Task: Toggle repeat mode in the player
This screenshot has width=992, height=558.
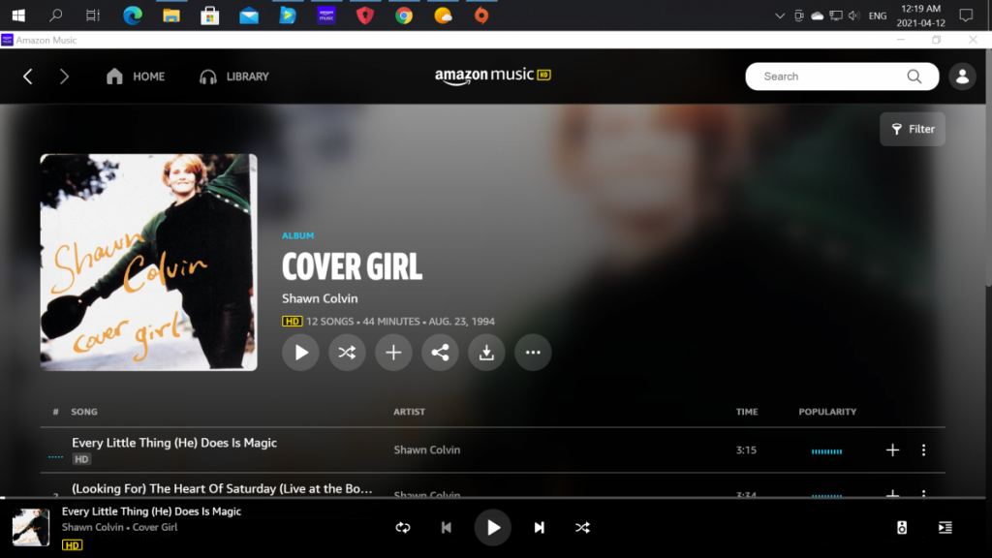Action: pos(403,528)
